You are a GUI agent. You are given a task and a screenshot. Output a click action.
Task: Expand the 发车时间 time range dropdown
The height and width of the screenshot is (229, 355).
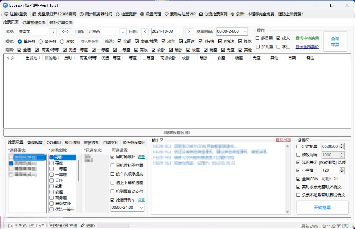pyautogui.click(x=245, y=32)
